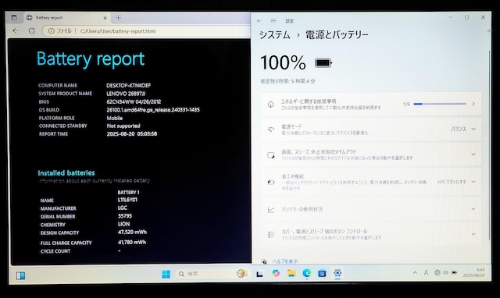Click the lid and power button controls icon
The width and height of the screenshot is (500, 298).
click(x=271, y=235)
